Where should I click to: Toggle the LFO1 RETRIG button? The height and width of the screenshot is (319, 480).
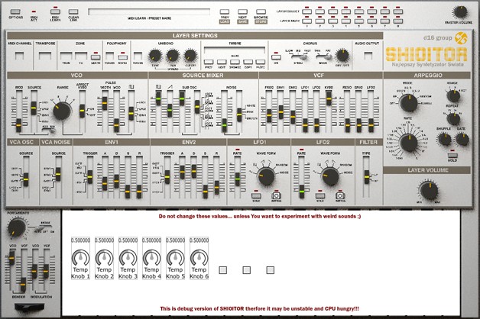click(277, 195)
